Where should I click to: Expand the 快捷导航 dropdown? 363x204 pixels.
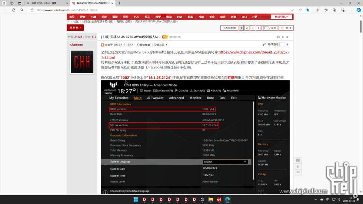click(x=281, y=17)
